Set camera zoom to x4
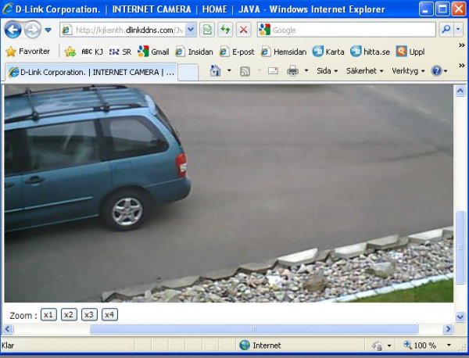 [x=109, y=314]
